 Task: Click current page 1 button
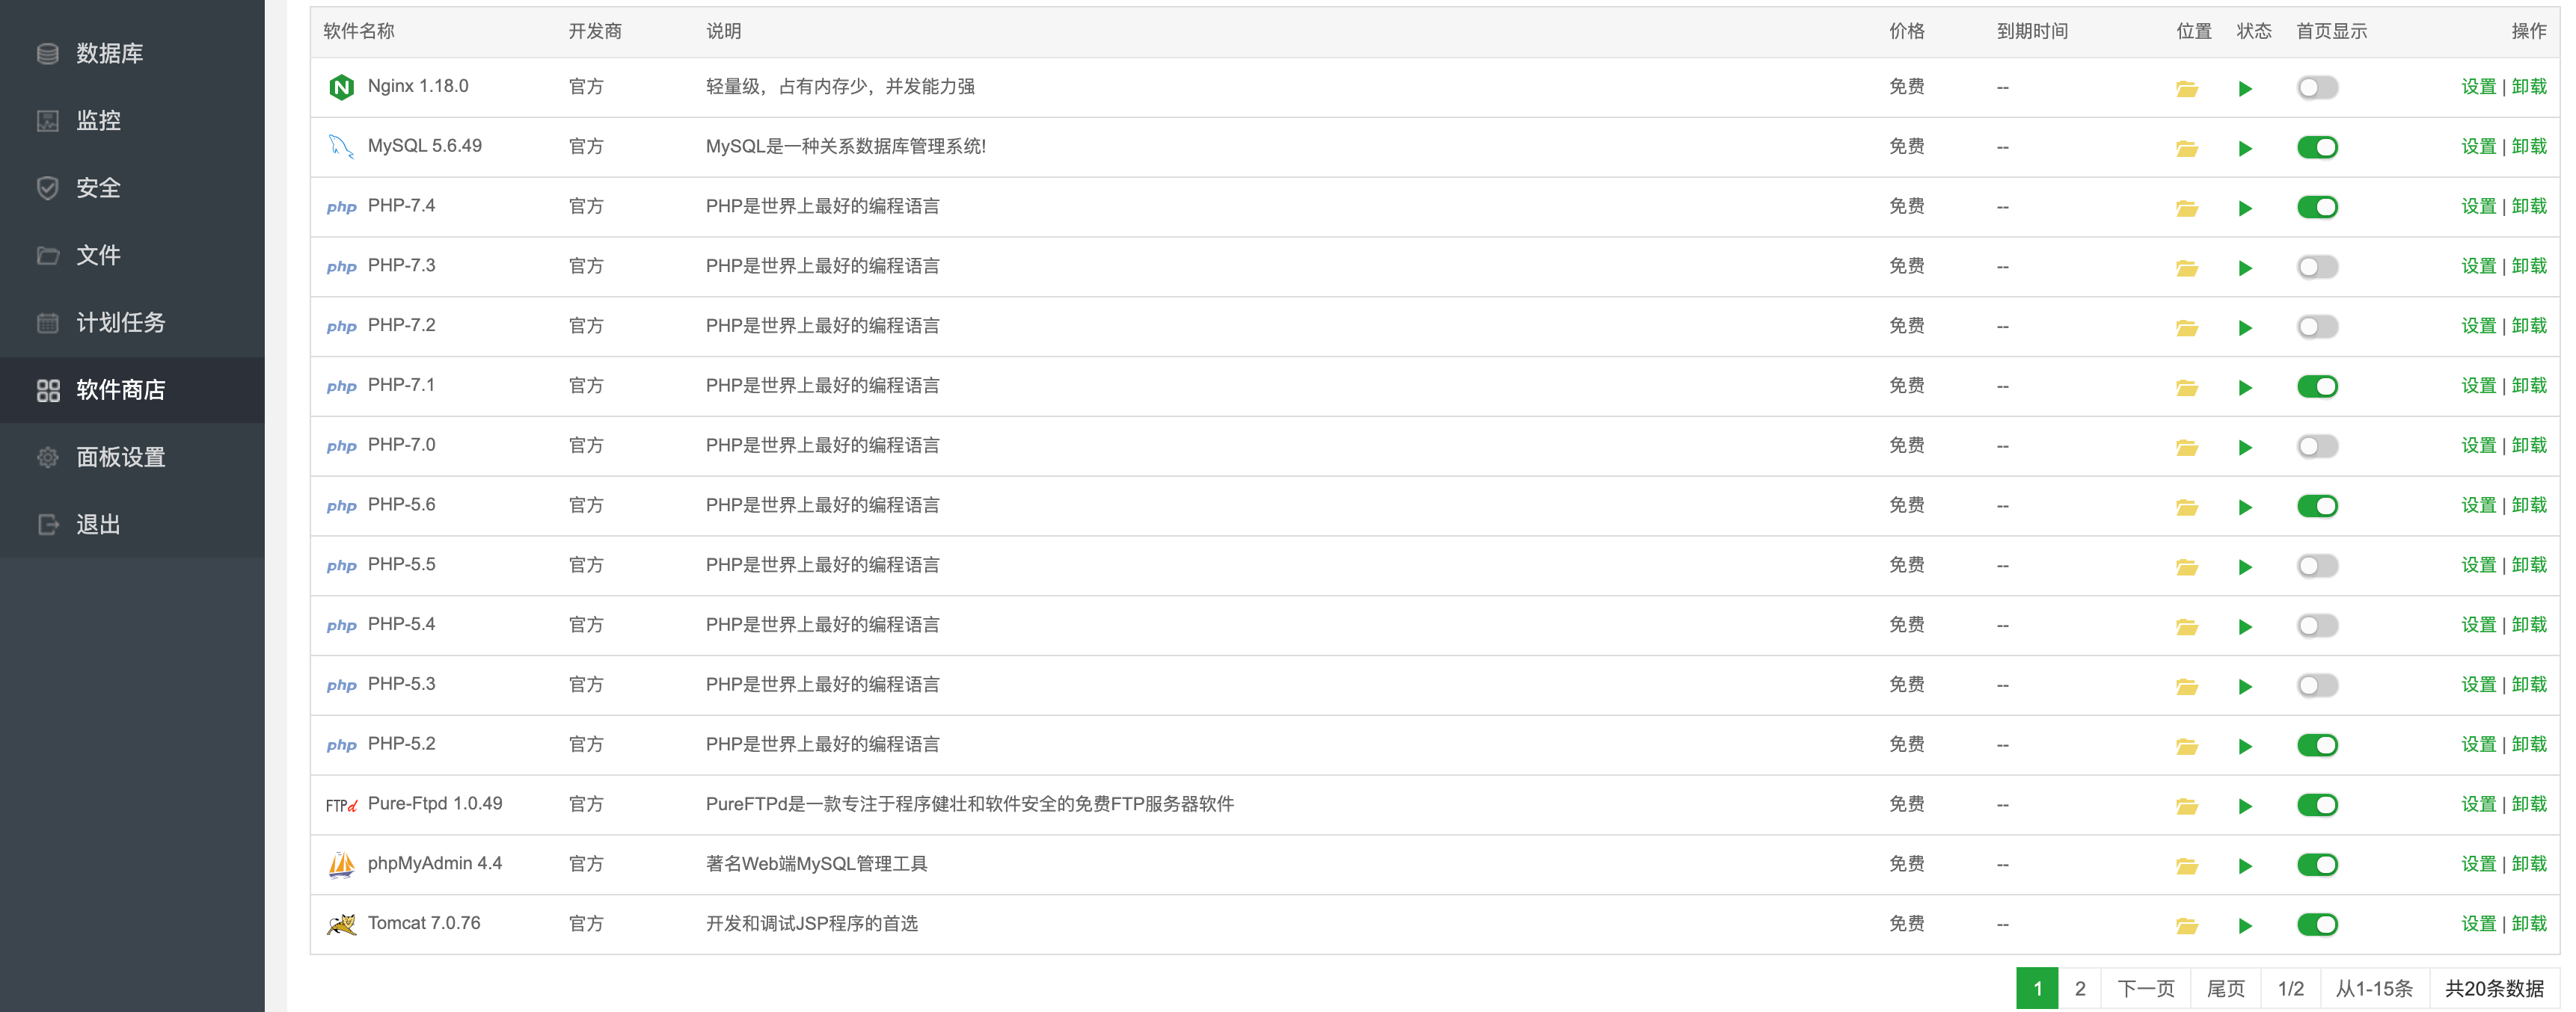(x=2037, y=988)
